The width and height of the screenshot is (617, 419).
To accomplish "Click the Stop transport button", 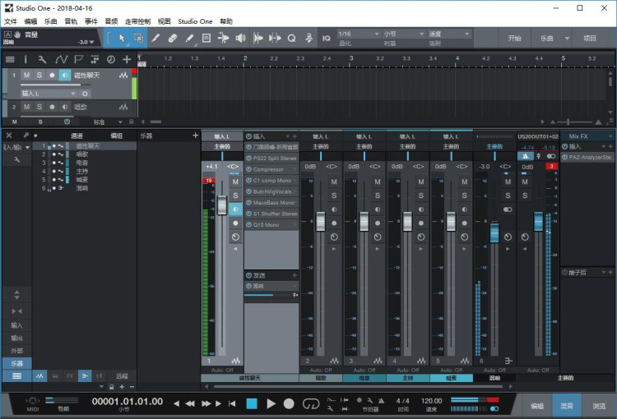I will coord(252,403).
